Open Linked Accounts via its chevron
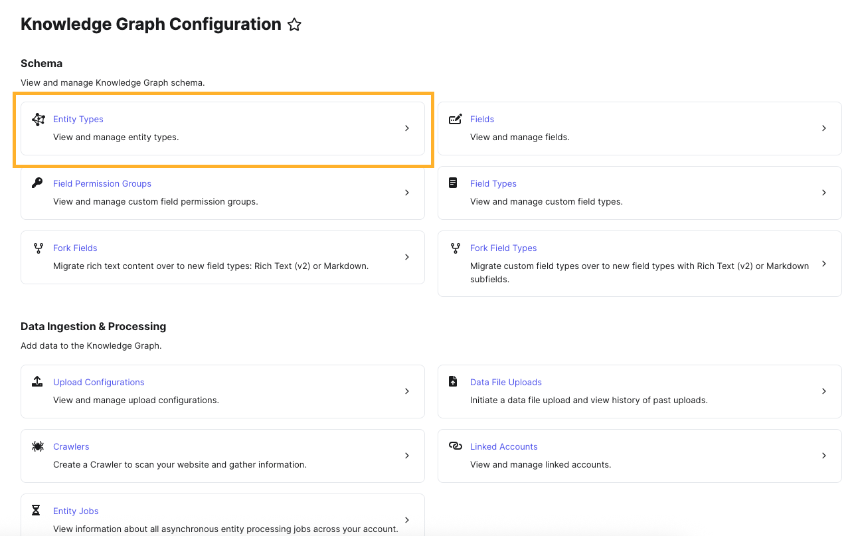This screenshot has height=536, width=854. [x=824, y=456]
